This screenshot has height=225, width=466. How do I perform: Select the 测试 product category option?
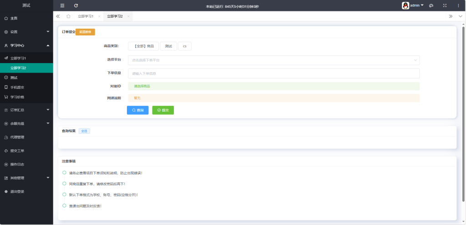168,46
